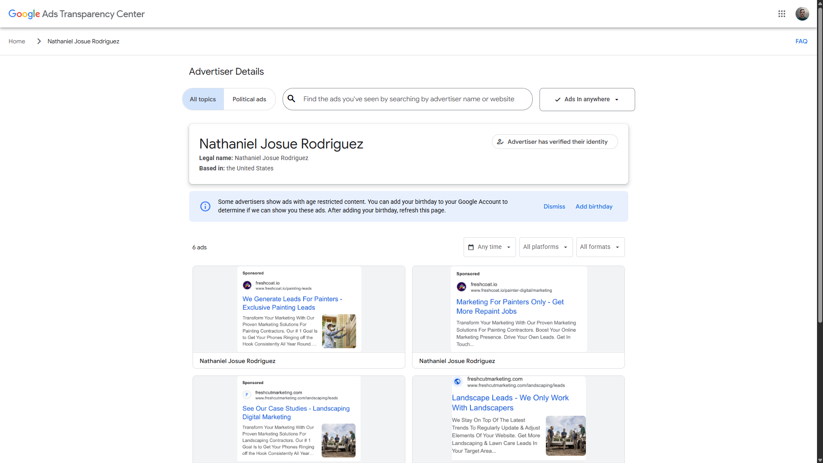Click the verified identity person icon

click(500, 142)
